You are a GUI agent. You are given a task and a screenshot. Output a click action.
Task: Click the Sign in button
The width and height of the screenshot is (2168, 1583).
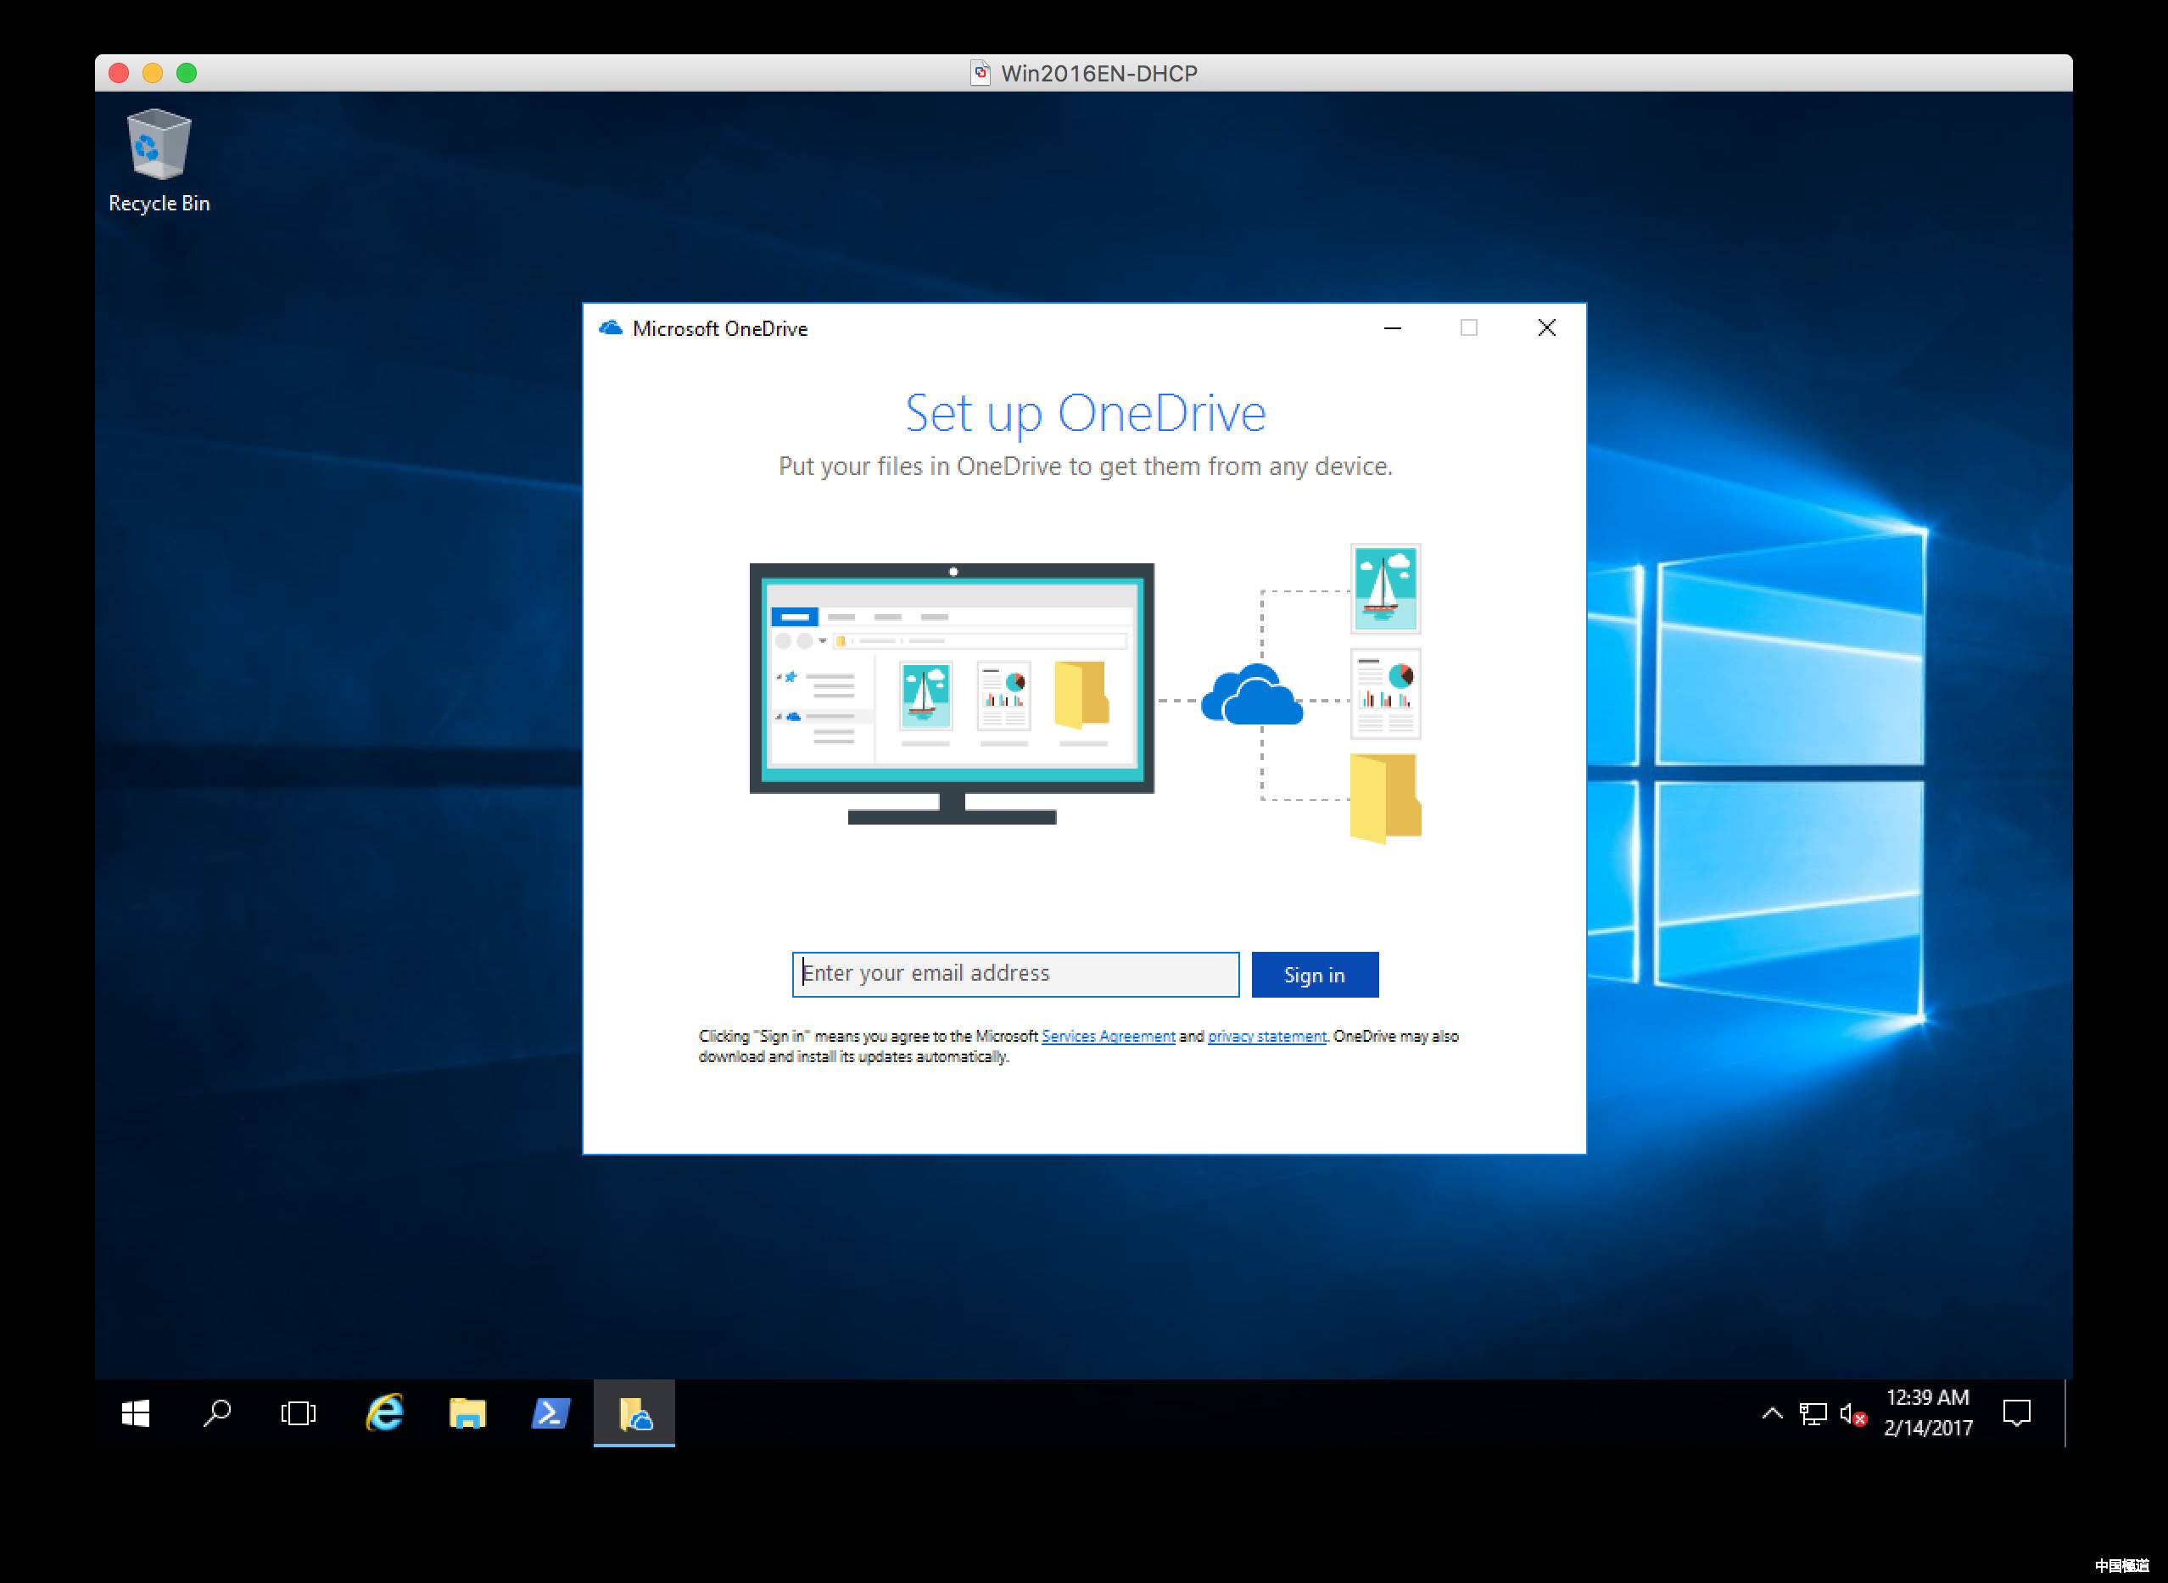pyautogui.click(x=1315, y=975)
